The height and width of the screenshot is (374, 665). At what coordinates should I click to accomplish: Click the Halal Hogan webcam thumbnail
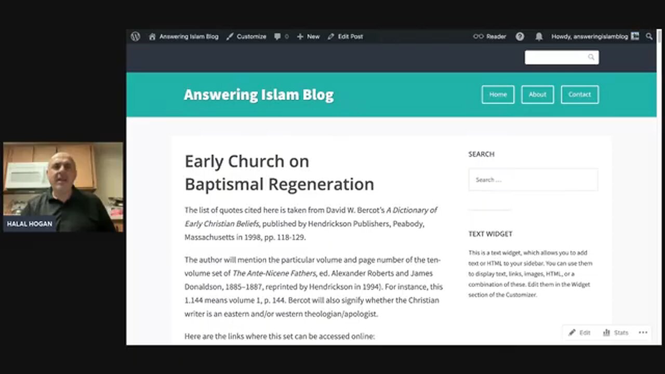(x=63, y=187)
